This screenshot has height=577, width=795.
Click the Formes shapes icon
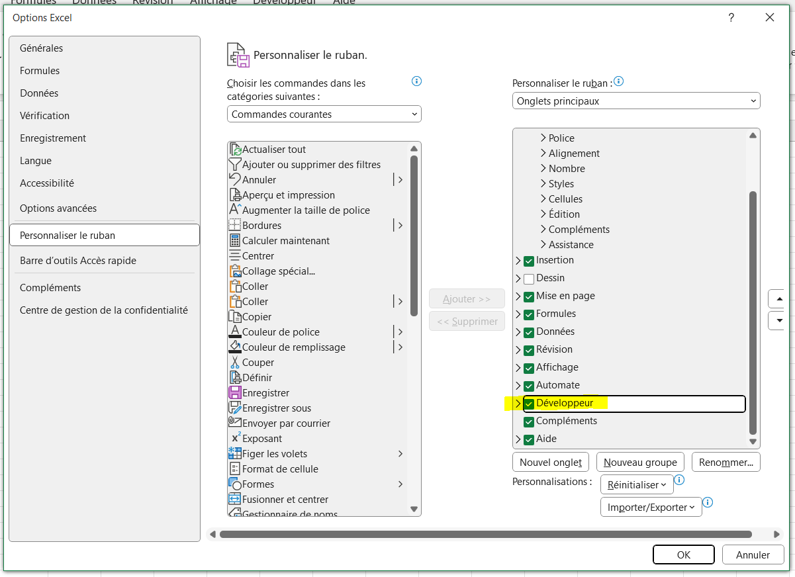[x=235, y=484]
